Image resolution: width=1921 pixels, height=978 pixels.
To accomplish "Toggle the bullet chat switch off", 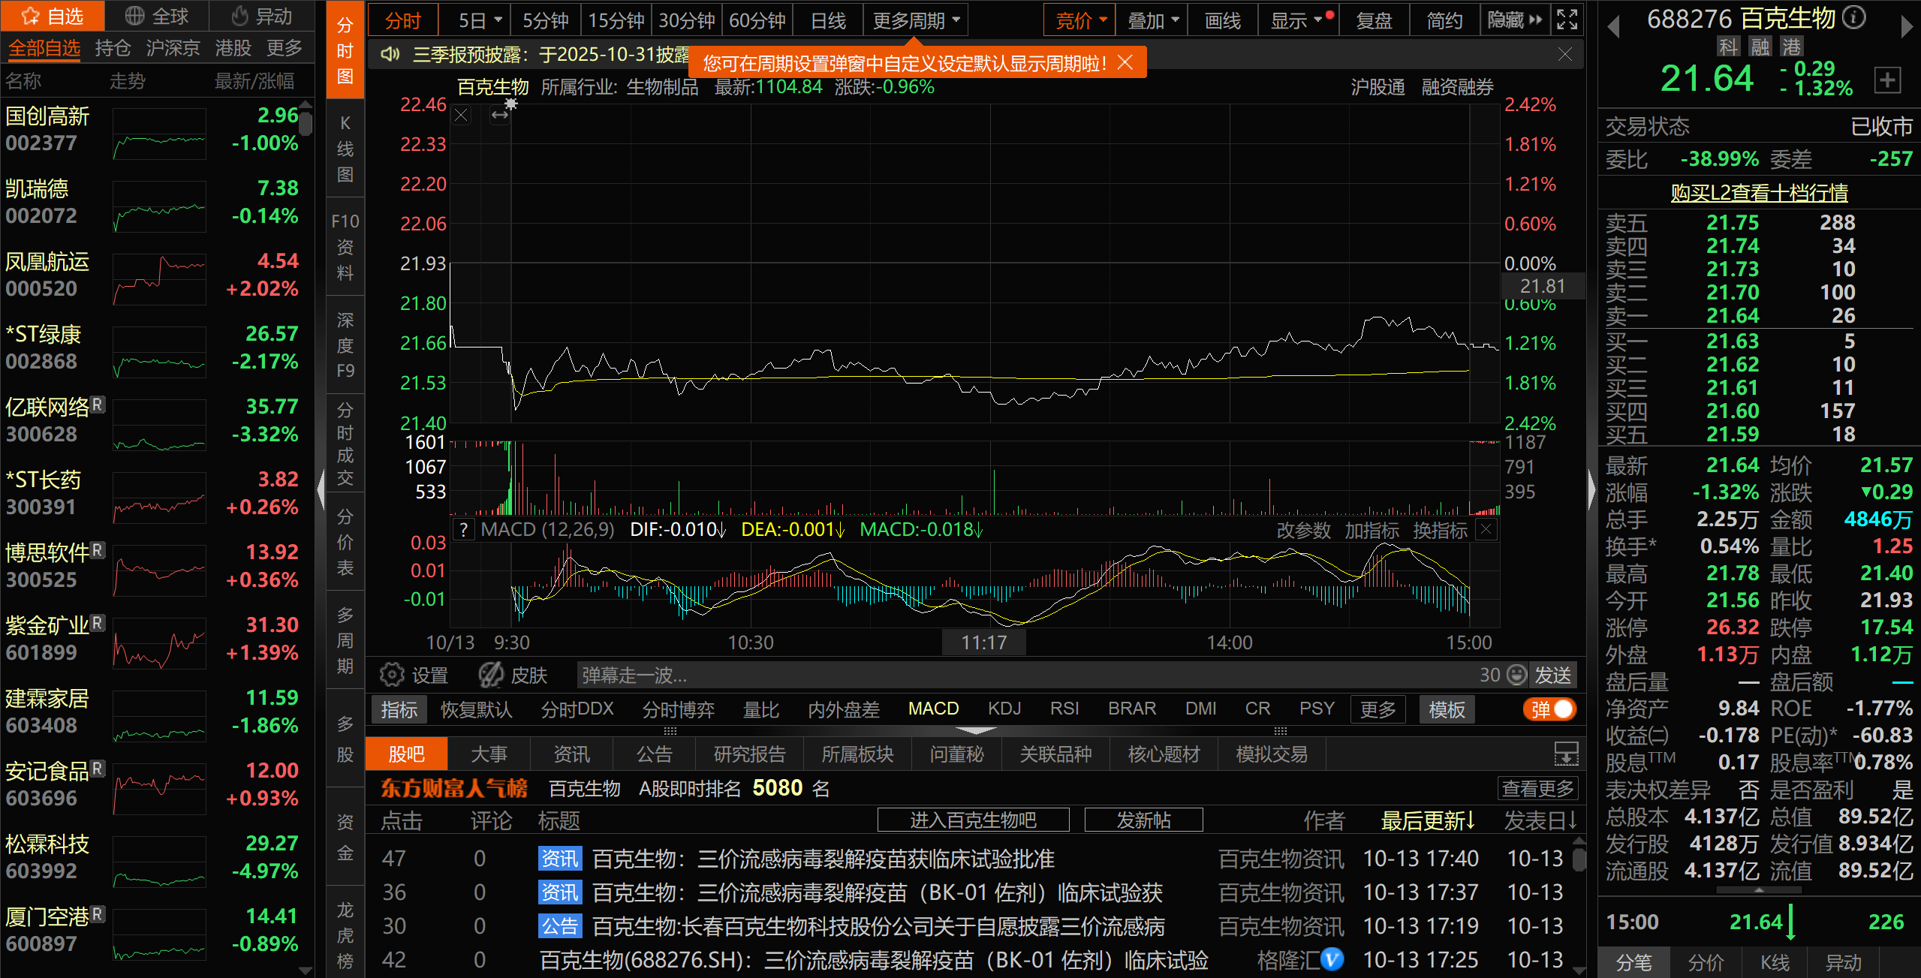I will click(x=1549, y=709).
